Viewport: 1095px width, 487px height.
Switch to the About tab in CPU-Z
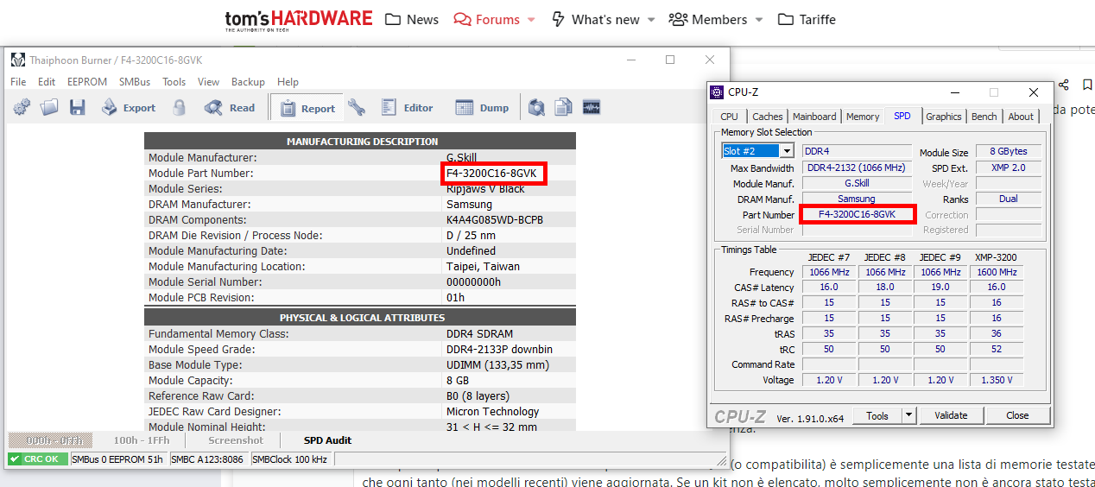pos(1021,117)
